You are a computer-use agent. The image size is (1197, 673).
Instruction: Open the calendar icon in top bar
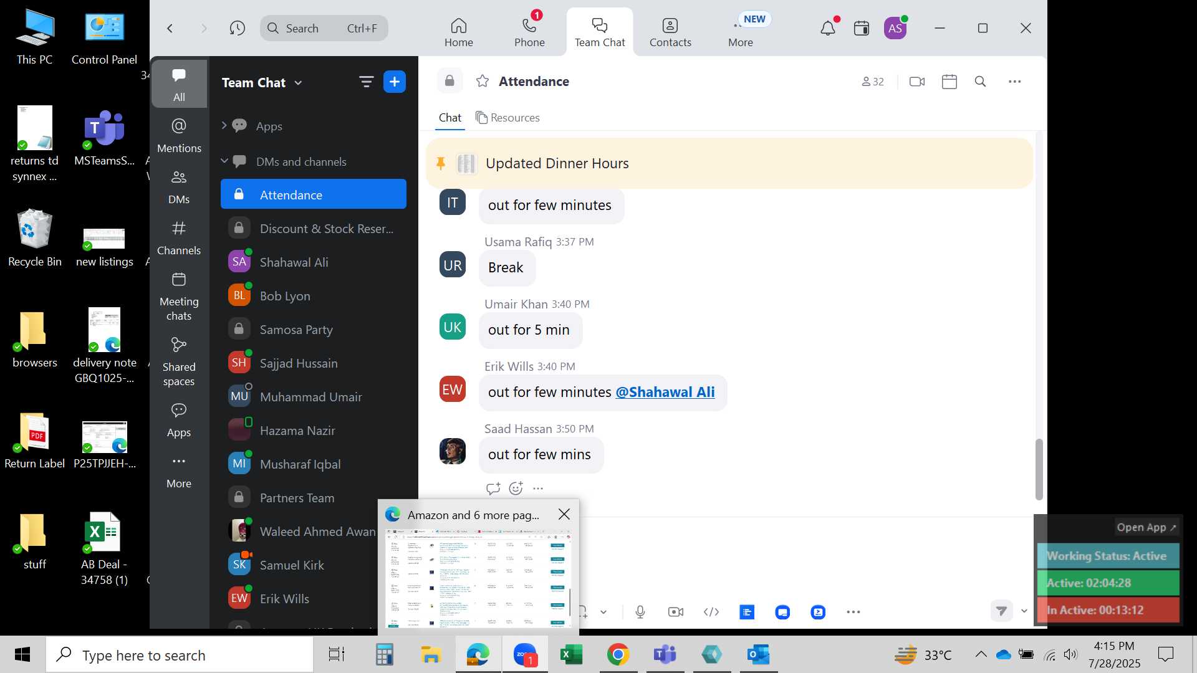pos(862,28)
